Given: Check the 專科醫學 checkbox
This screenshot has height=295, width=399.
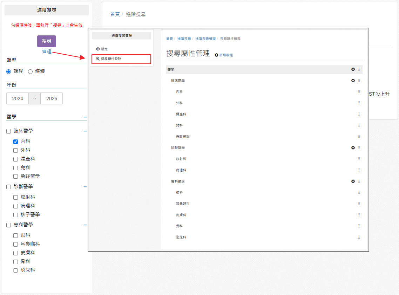Looking at the screenshot, I should coord(9,225).
